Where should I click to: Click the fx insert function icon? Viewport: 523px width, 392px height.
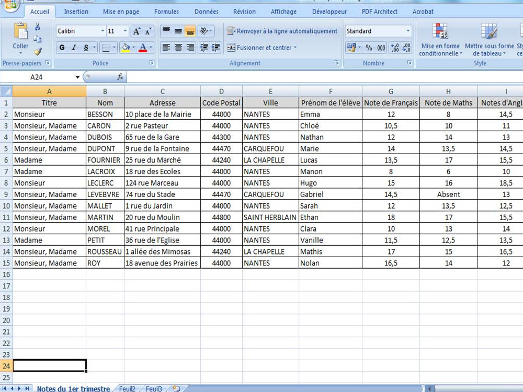120,77
